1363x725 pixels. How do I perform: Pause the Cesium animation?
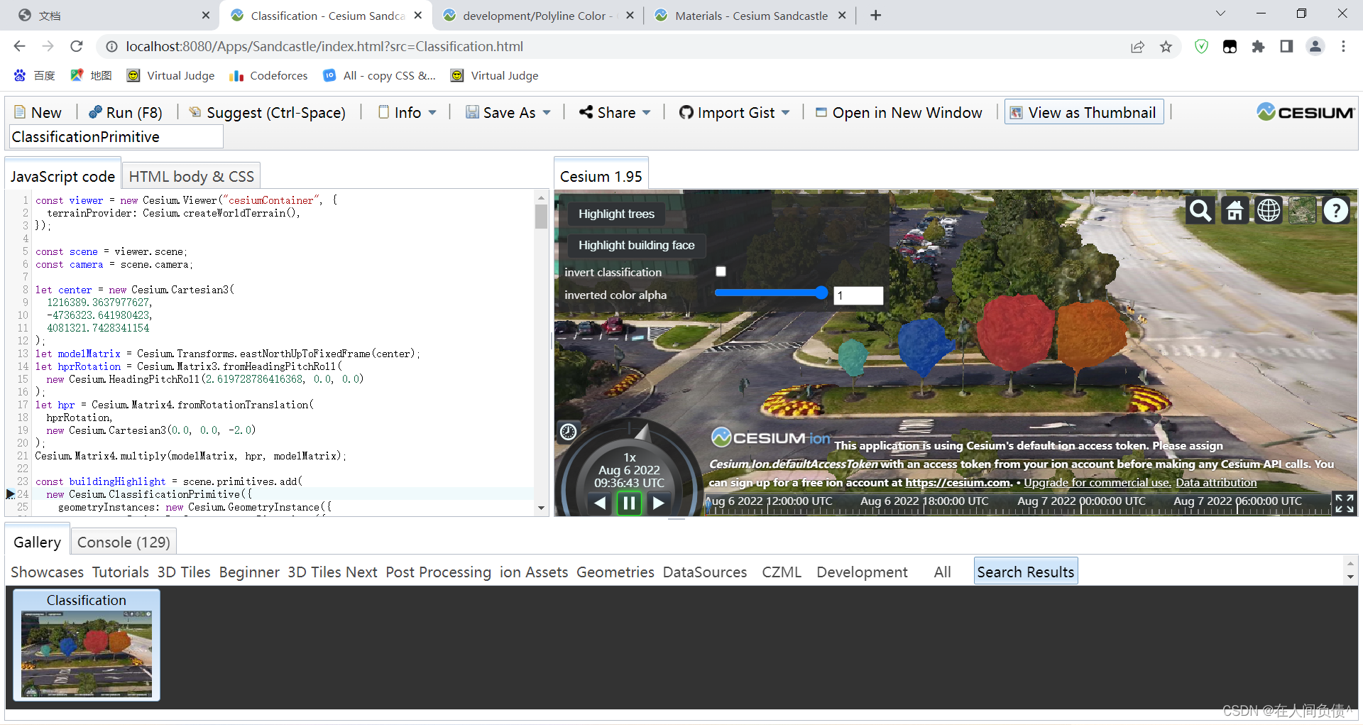pyautogui.click(x=629, y=503)
